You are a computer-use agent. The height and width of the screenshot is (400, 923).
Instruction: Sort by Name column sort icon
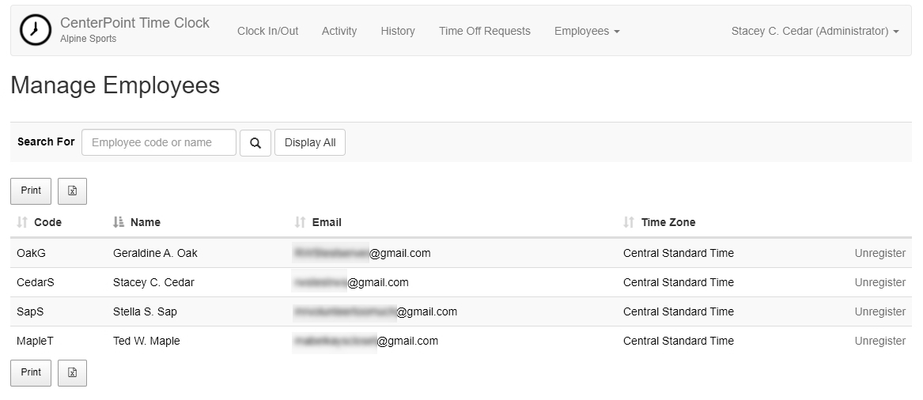[x=119, y=223]
